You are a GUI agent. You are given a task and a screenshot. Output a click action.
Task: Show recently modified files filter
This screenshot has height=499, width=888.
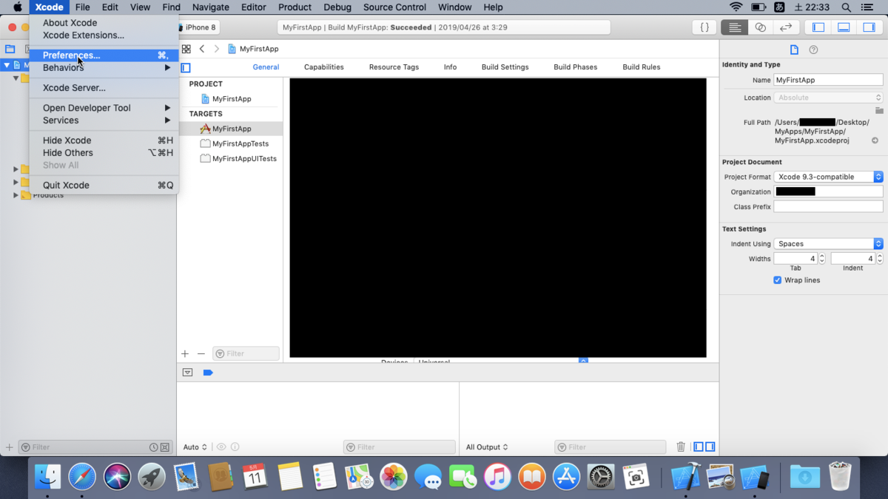click(153, 447)
